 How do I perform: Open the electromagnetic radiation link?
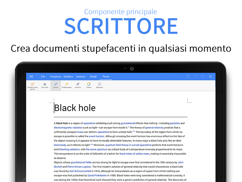[68, 127]
